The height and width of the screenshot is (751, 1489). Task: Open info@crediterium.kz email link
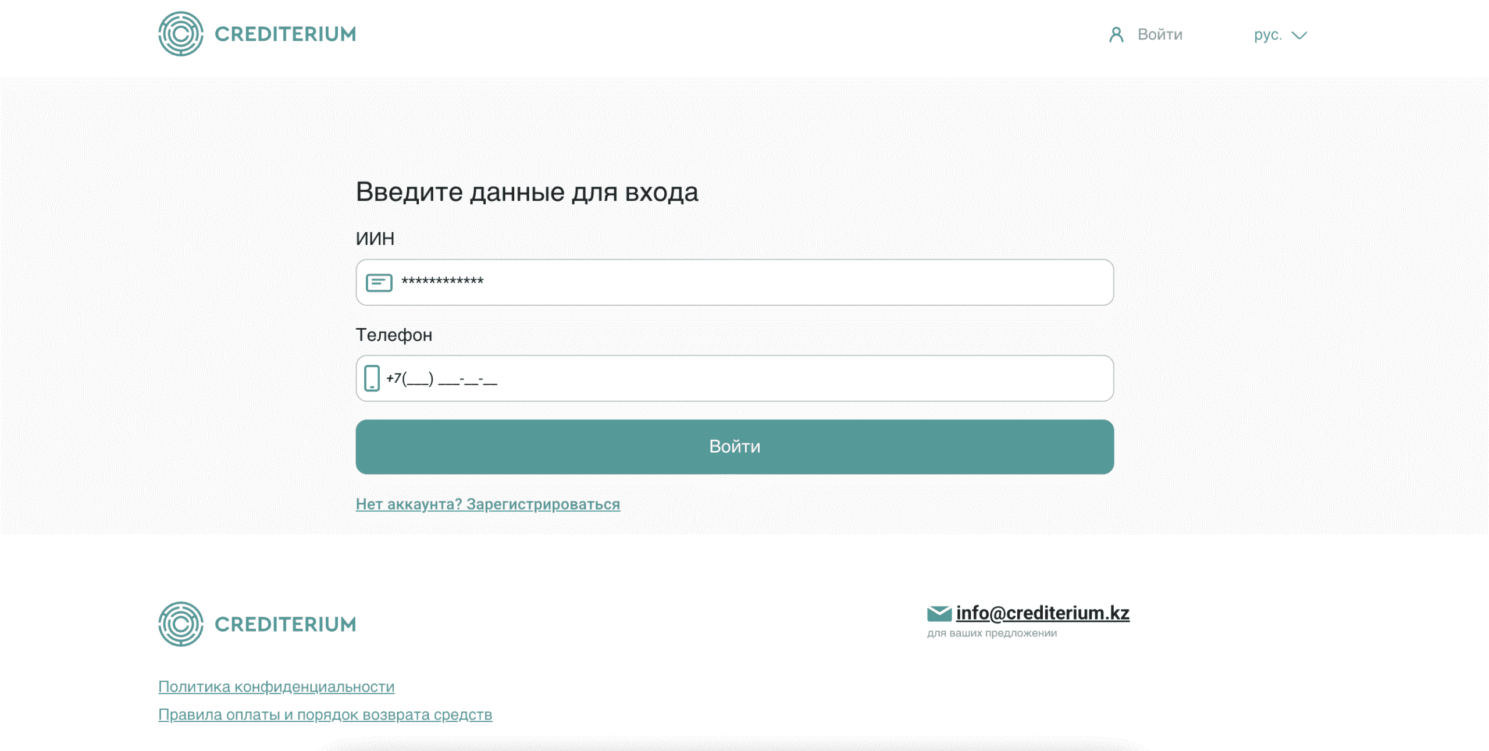(1042, 613)
